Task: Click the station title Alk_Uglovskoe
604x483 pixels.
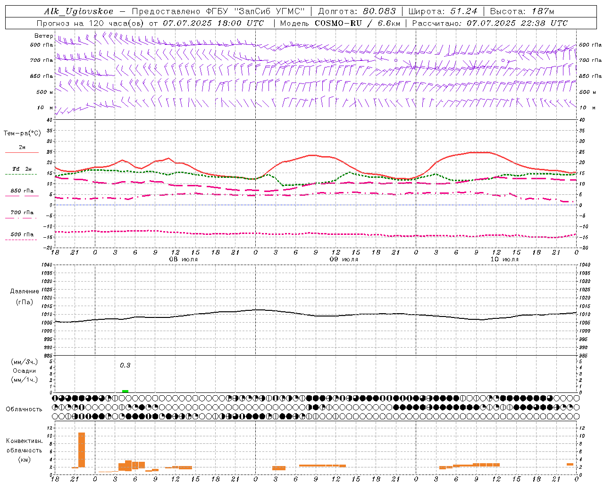Action: coord(78,12)
